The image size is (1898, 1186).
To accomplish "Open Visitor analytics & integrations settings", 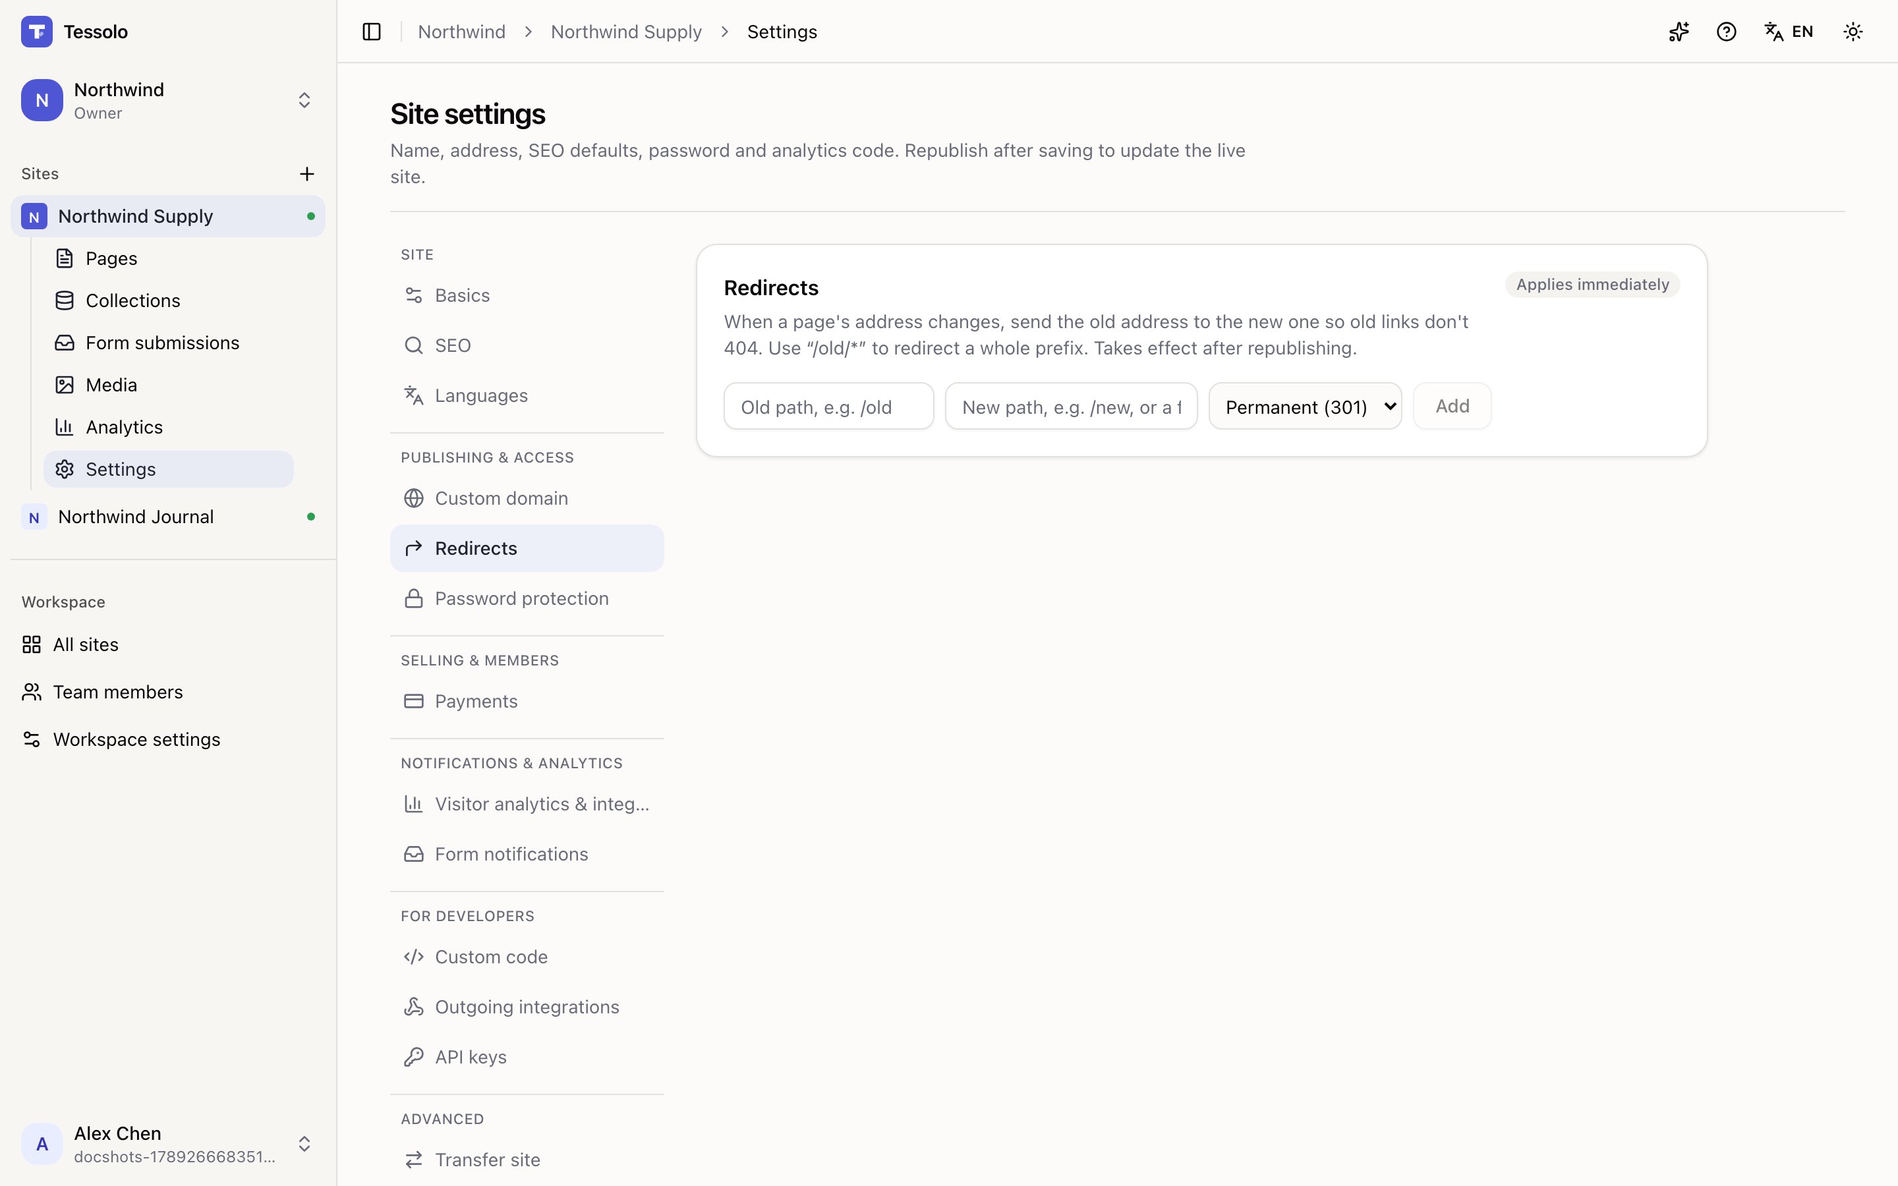I will (x=527, y=804).
